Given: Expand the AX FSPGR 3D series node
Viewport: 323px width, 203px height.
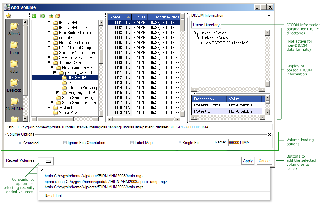Looking at the screenshot, I should click(x=200, y=43).
